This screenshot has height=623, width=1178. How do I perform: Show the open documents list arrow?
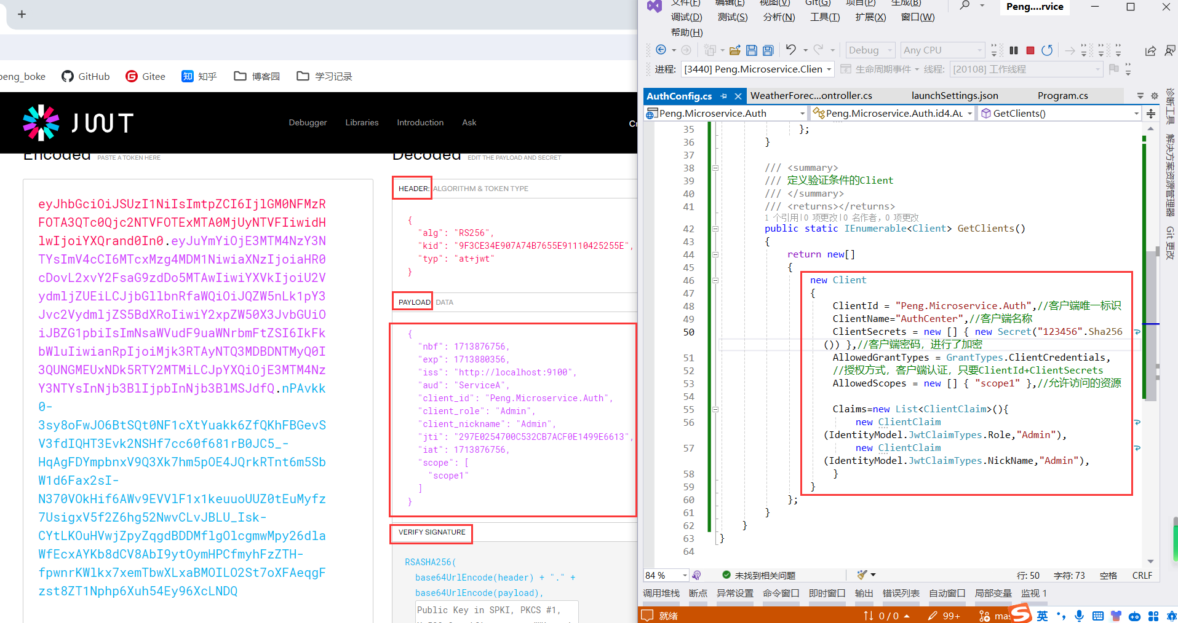point(1140,96)
